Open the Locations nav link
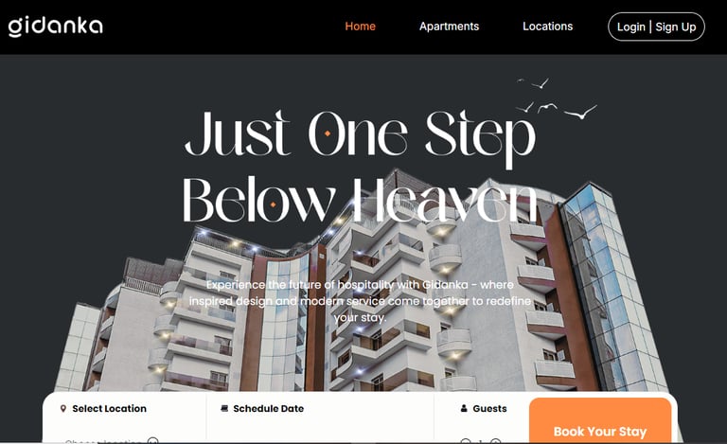This screenshot has height=444, width=727. (x=547, y=27)
